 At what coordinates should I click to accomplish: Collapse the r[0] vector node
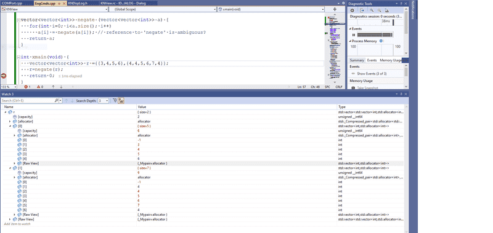pyautogui.click(x=10, y=126)
